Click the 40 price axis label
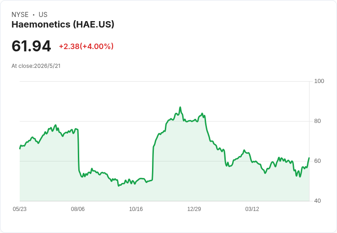The width and height of the screenshot is (337, 233). (x=317, y=201)
